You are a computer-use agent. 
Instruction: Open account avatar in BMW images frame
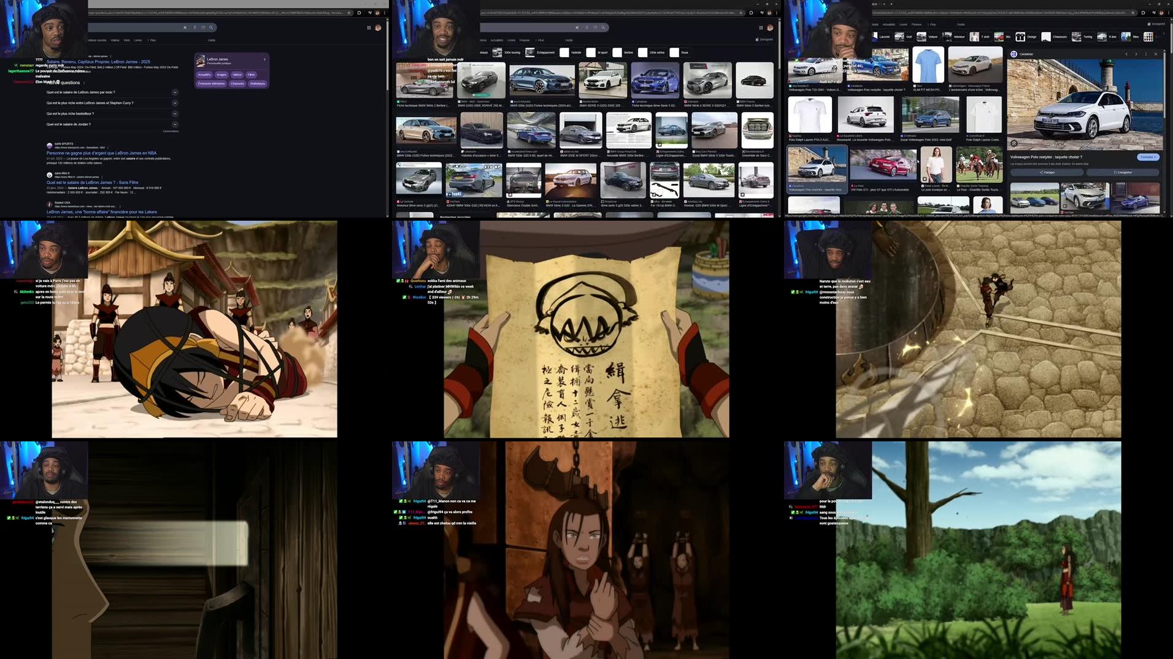point(770,27)
